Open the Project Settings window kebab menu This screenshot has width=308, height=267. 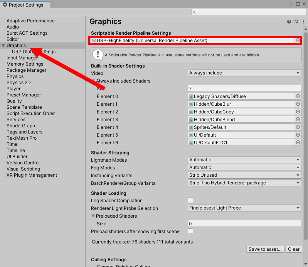click(x=291, y=4)
